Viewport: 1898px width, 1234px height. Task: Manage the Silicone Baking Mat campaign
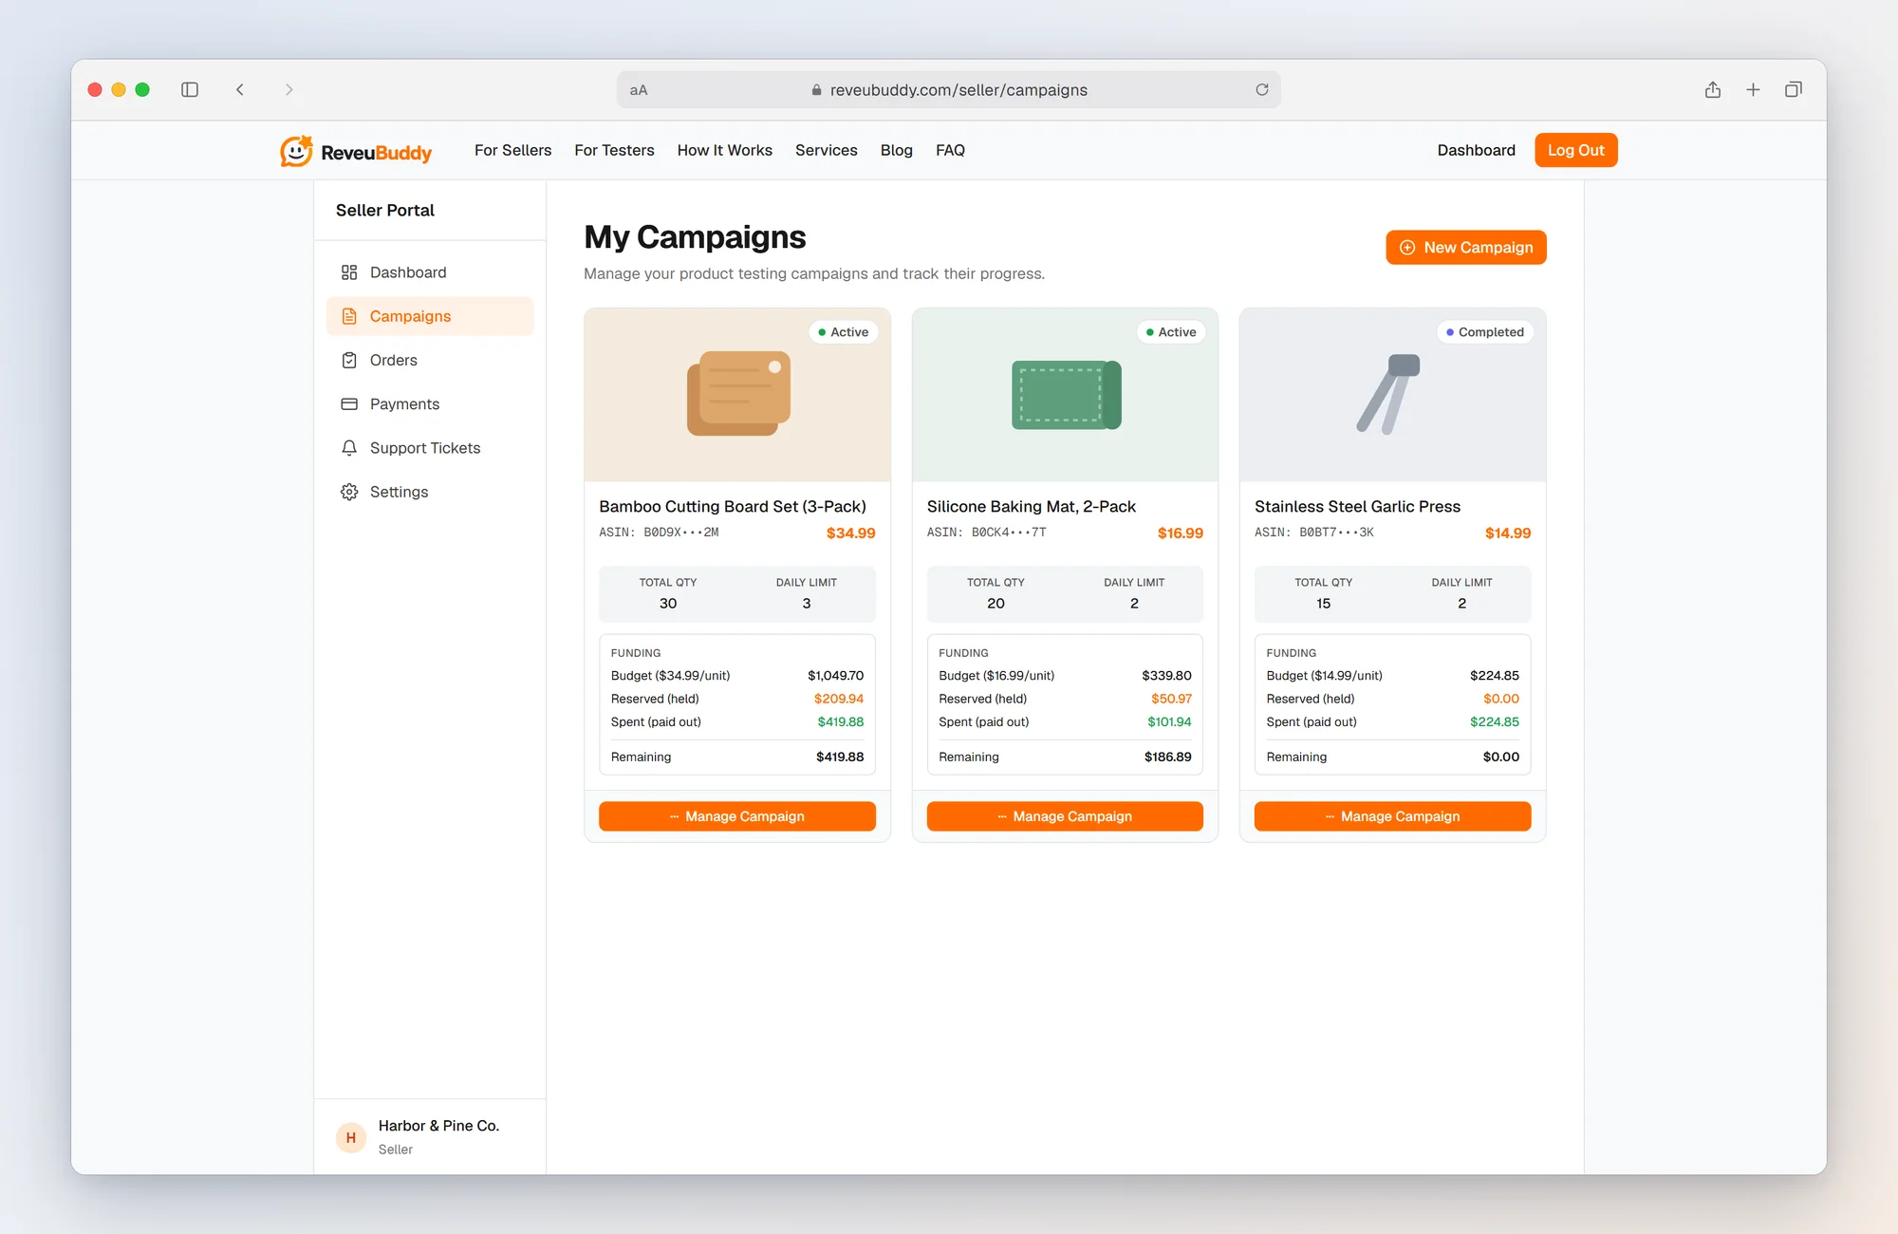(1065, 816)
